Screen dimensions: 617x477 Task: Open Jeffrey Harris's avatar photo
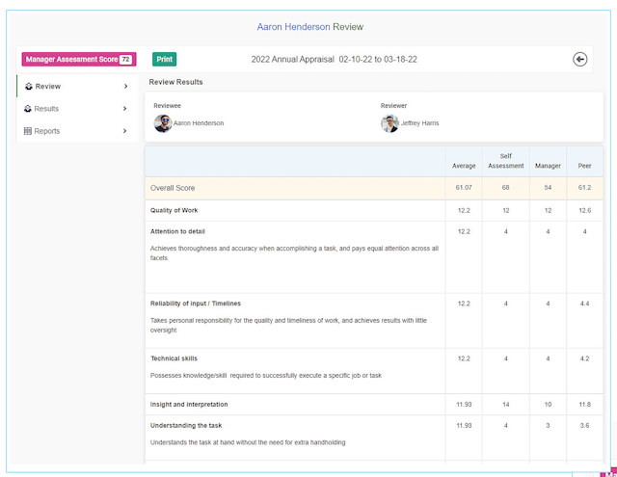click(389, 123)
